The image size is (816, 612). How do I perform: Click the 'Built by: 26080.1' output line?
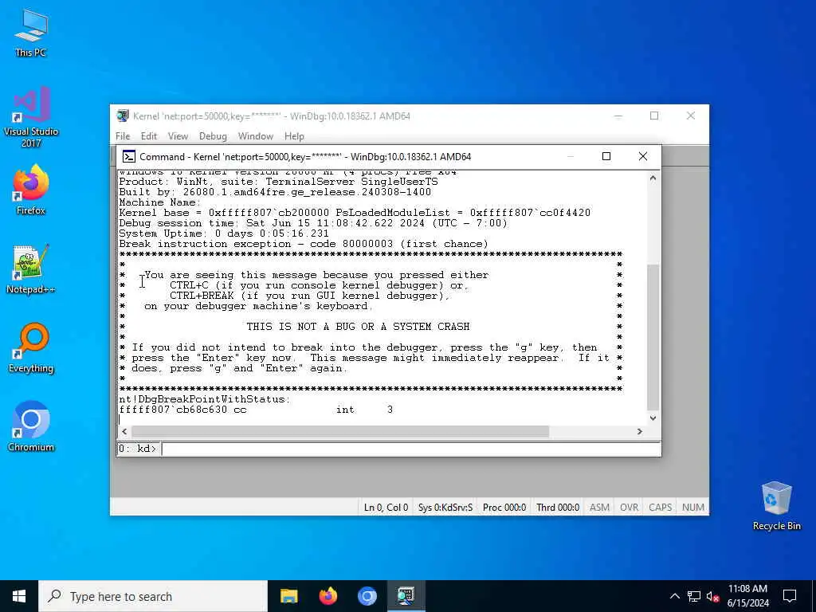(275, 192)
